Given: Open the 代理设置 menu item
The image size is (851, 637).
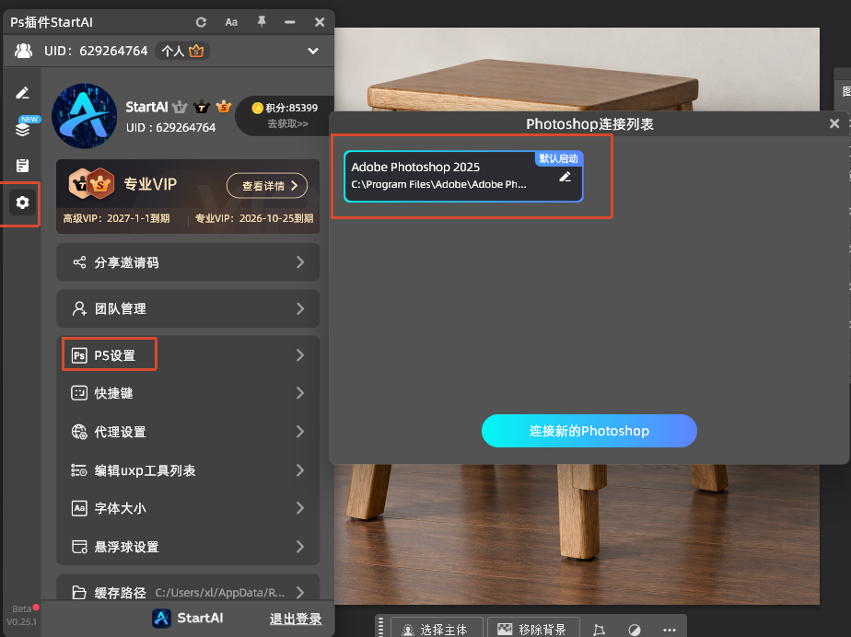Looking at the screenshot, I should click(188, 432).
